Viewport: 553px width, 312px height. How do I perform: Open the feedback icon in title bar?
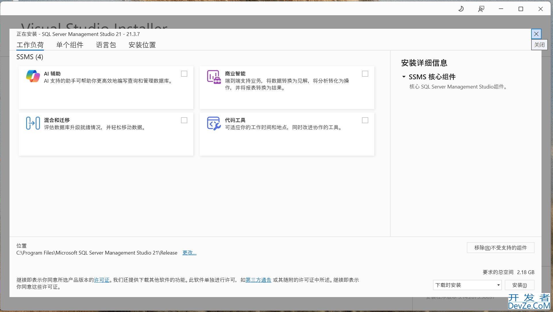(481, 9)
